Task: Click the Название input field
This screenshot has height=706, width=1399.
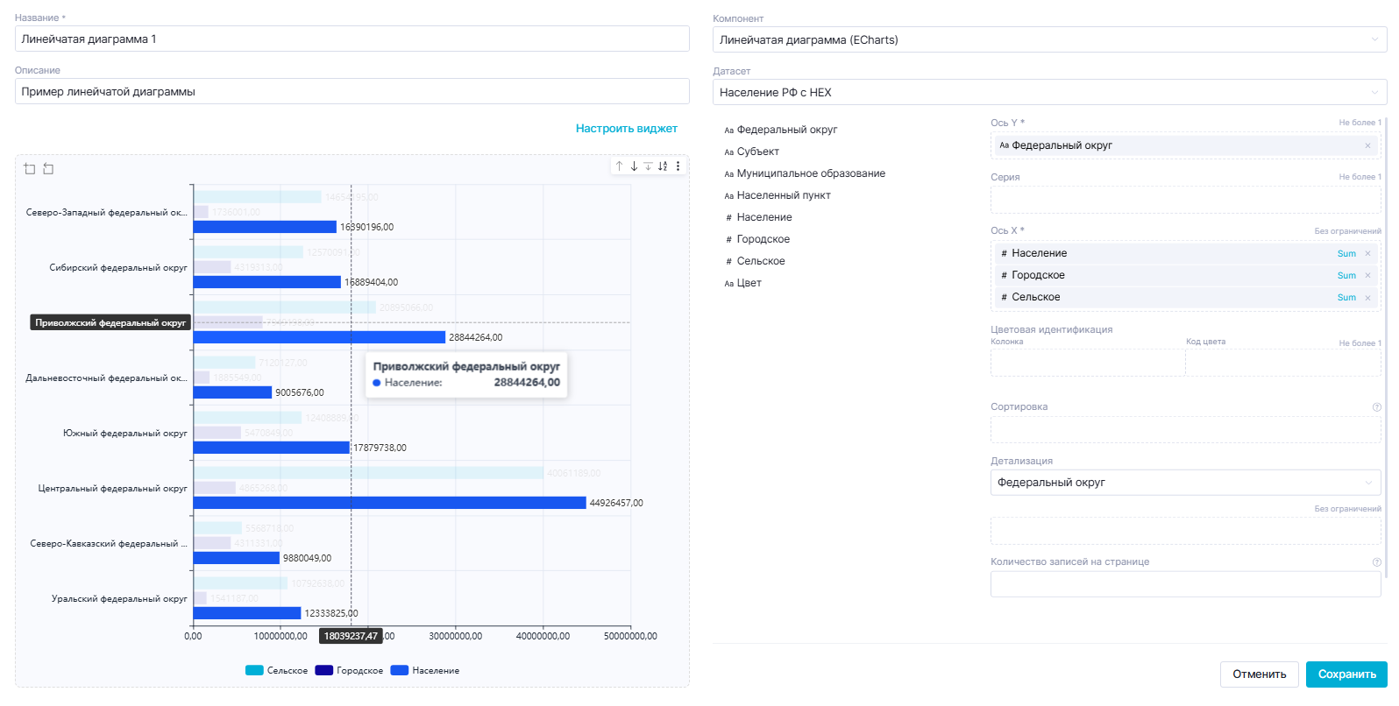Action: tap(352, 39)
